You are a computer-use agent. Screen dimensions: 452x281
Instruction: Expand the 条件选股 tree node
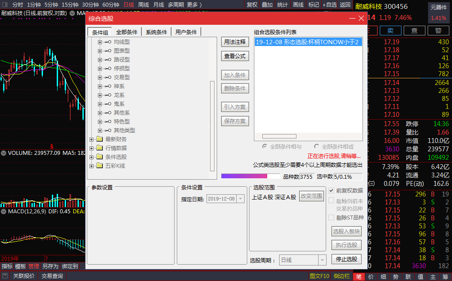[x=92, y=157]
